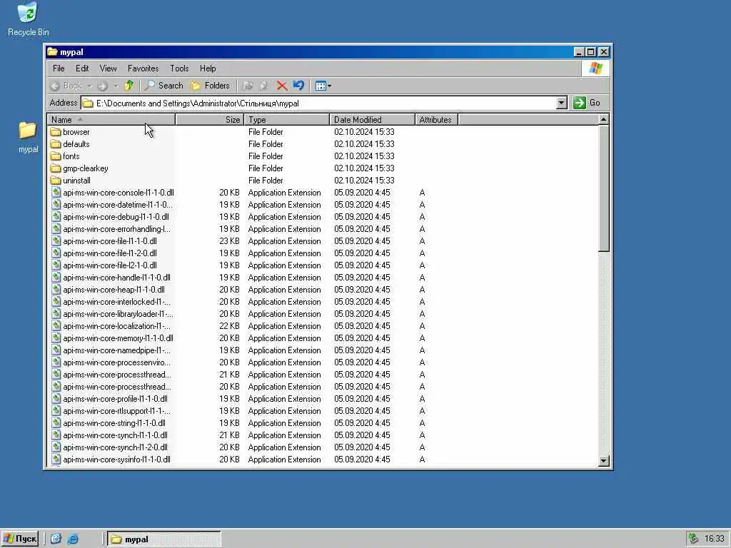Select the gmp-clearkey folder icon
Image resolution: width=731 pixels, height=548 pixels.
(56, 168)
